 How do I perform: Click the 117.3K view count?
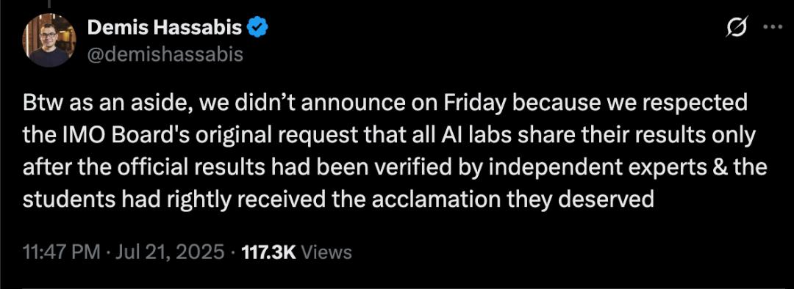click(268, 251)
